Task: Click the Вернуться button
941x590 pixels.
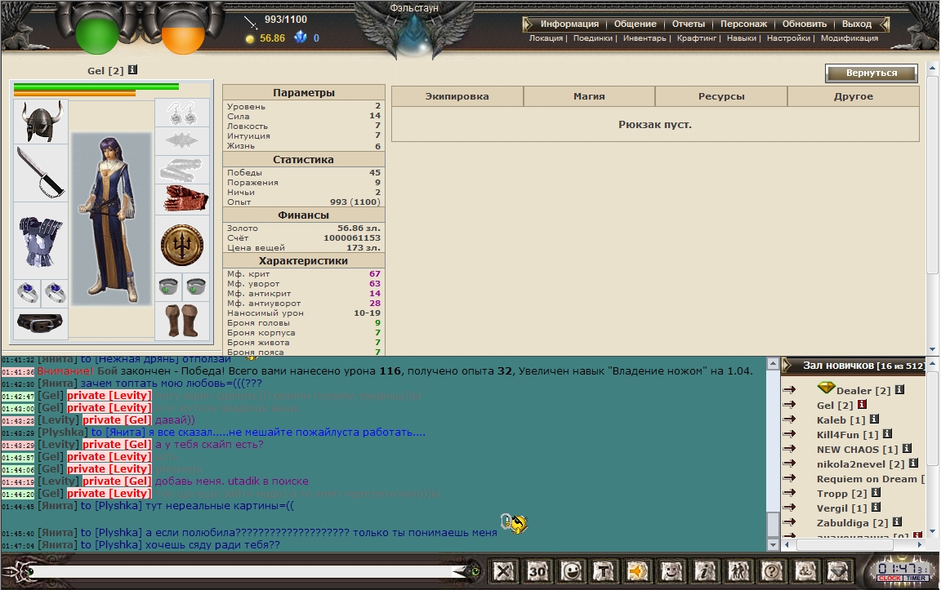Action: 872,73
